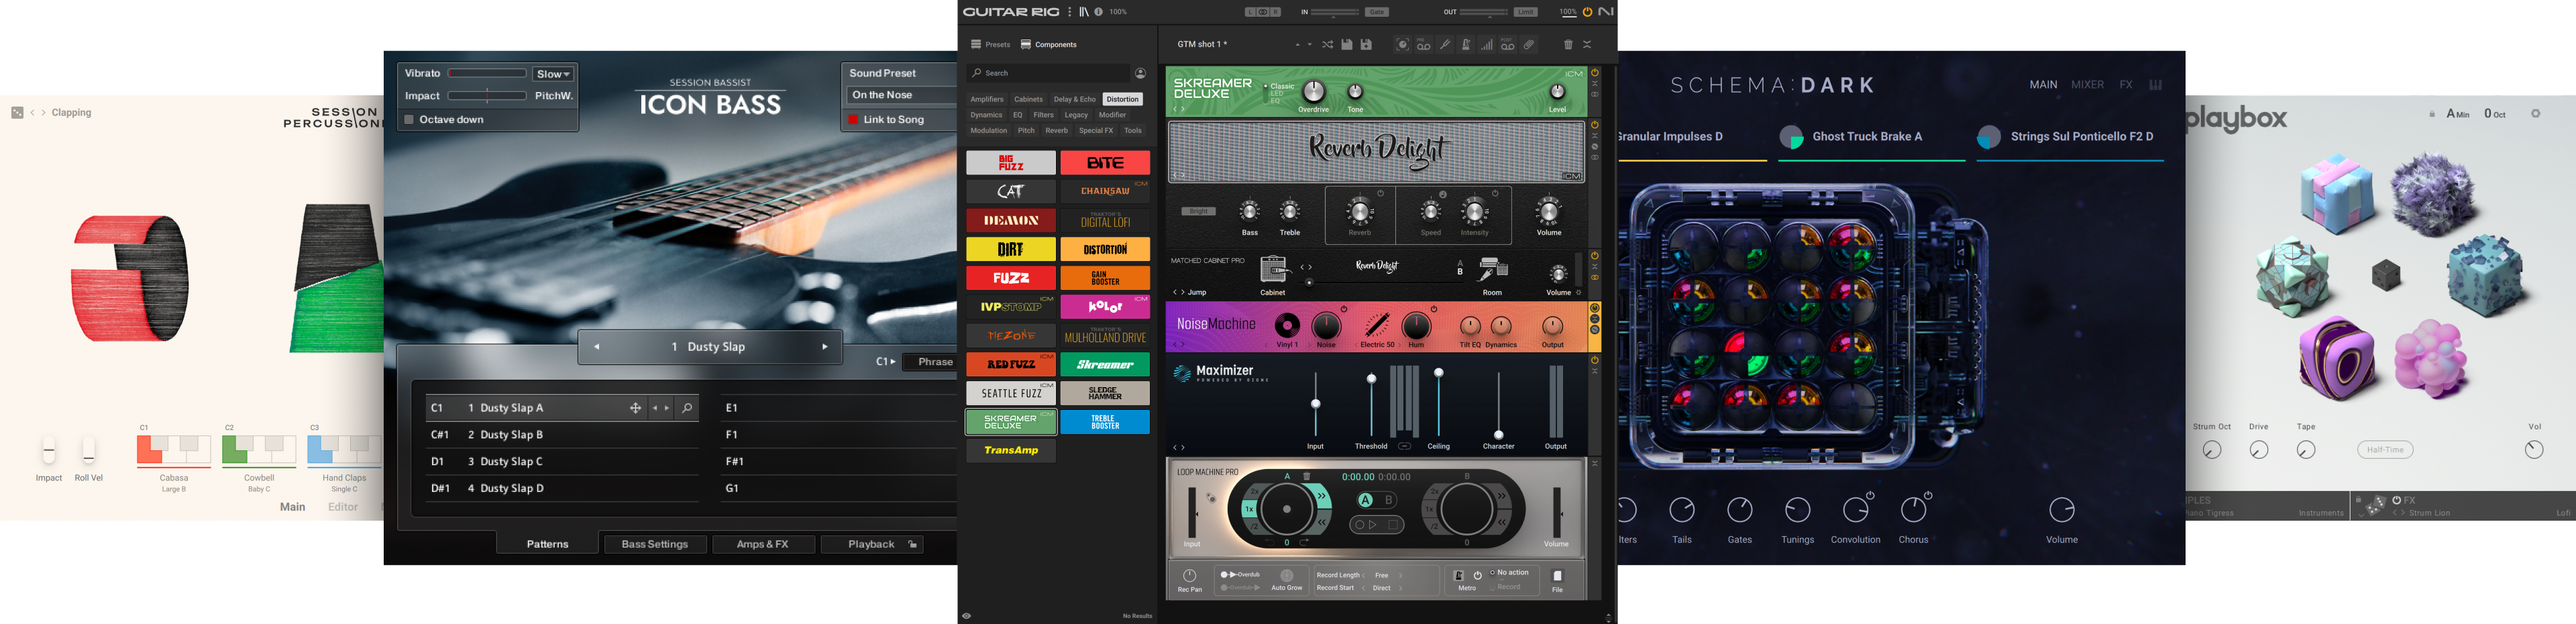The image size is (2576, 624).
Task: Click the Loop Machine layer A trash icon
Action: coord(1307,476)
